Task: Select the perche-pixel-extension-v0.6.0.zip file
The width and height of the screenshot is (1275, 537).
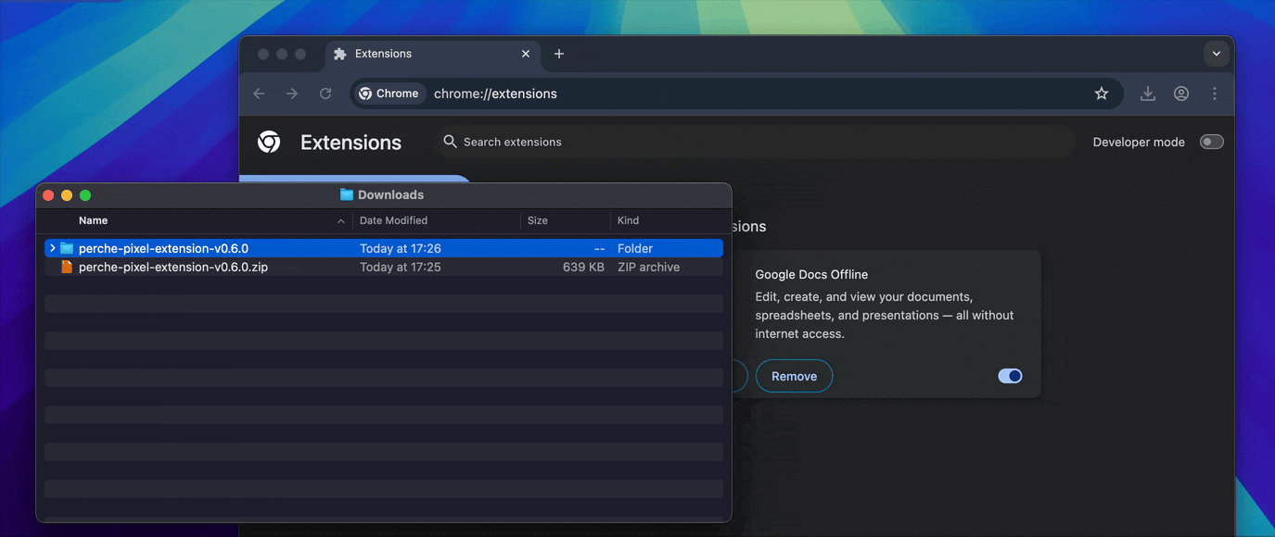Action: point(172,267)
